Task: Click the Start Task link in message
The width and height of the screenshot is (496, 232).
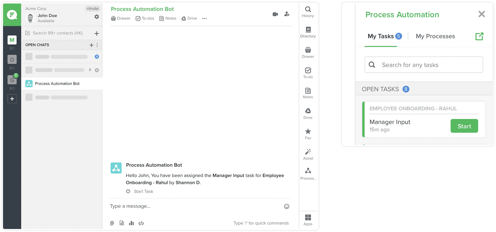Action: click(x=143, y=191)
